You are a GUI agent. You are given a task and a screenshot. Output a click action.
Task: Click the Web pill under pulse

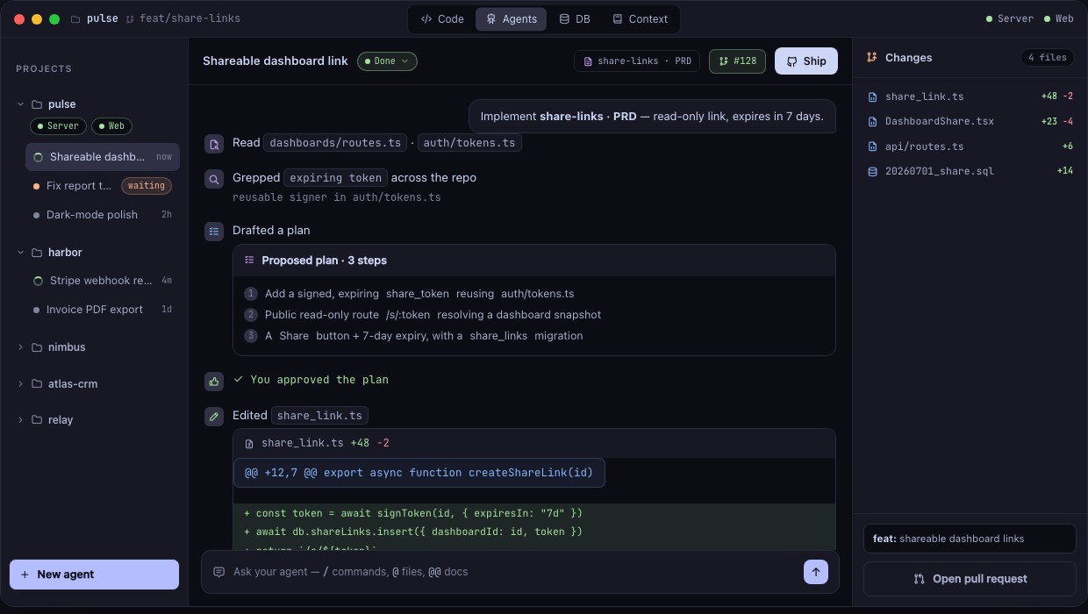pos(111,126)
